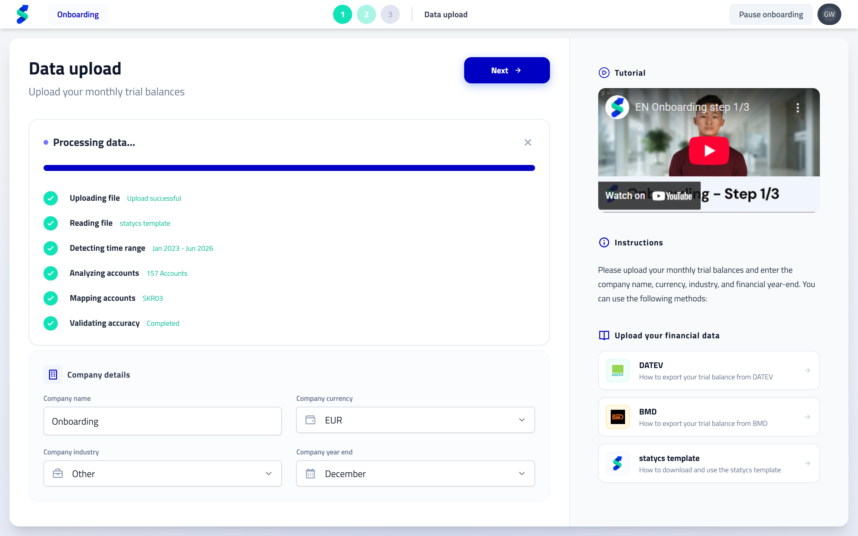
Task: Click the Validating accuracy checkmark
Action: tap(51, 323)
